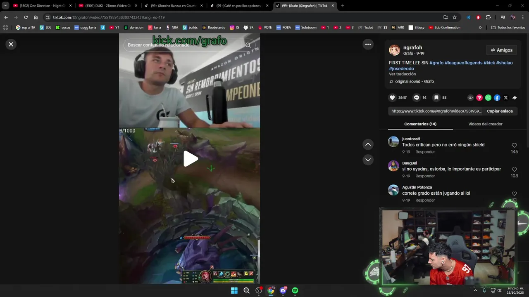
Task: Share via the red send-to-friends icon
Action: (x=479, y=98)
